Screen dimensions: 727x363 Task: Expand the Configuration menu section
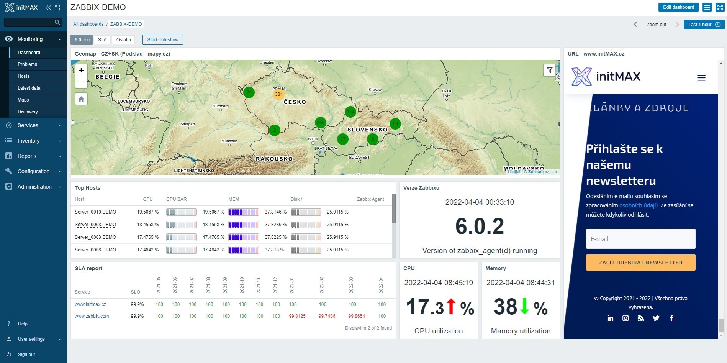tap(33, 171)
